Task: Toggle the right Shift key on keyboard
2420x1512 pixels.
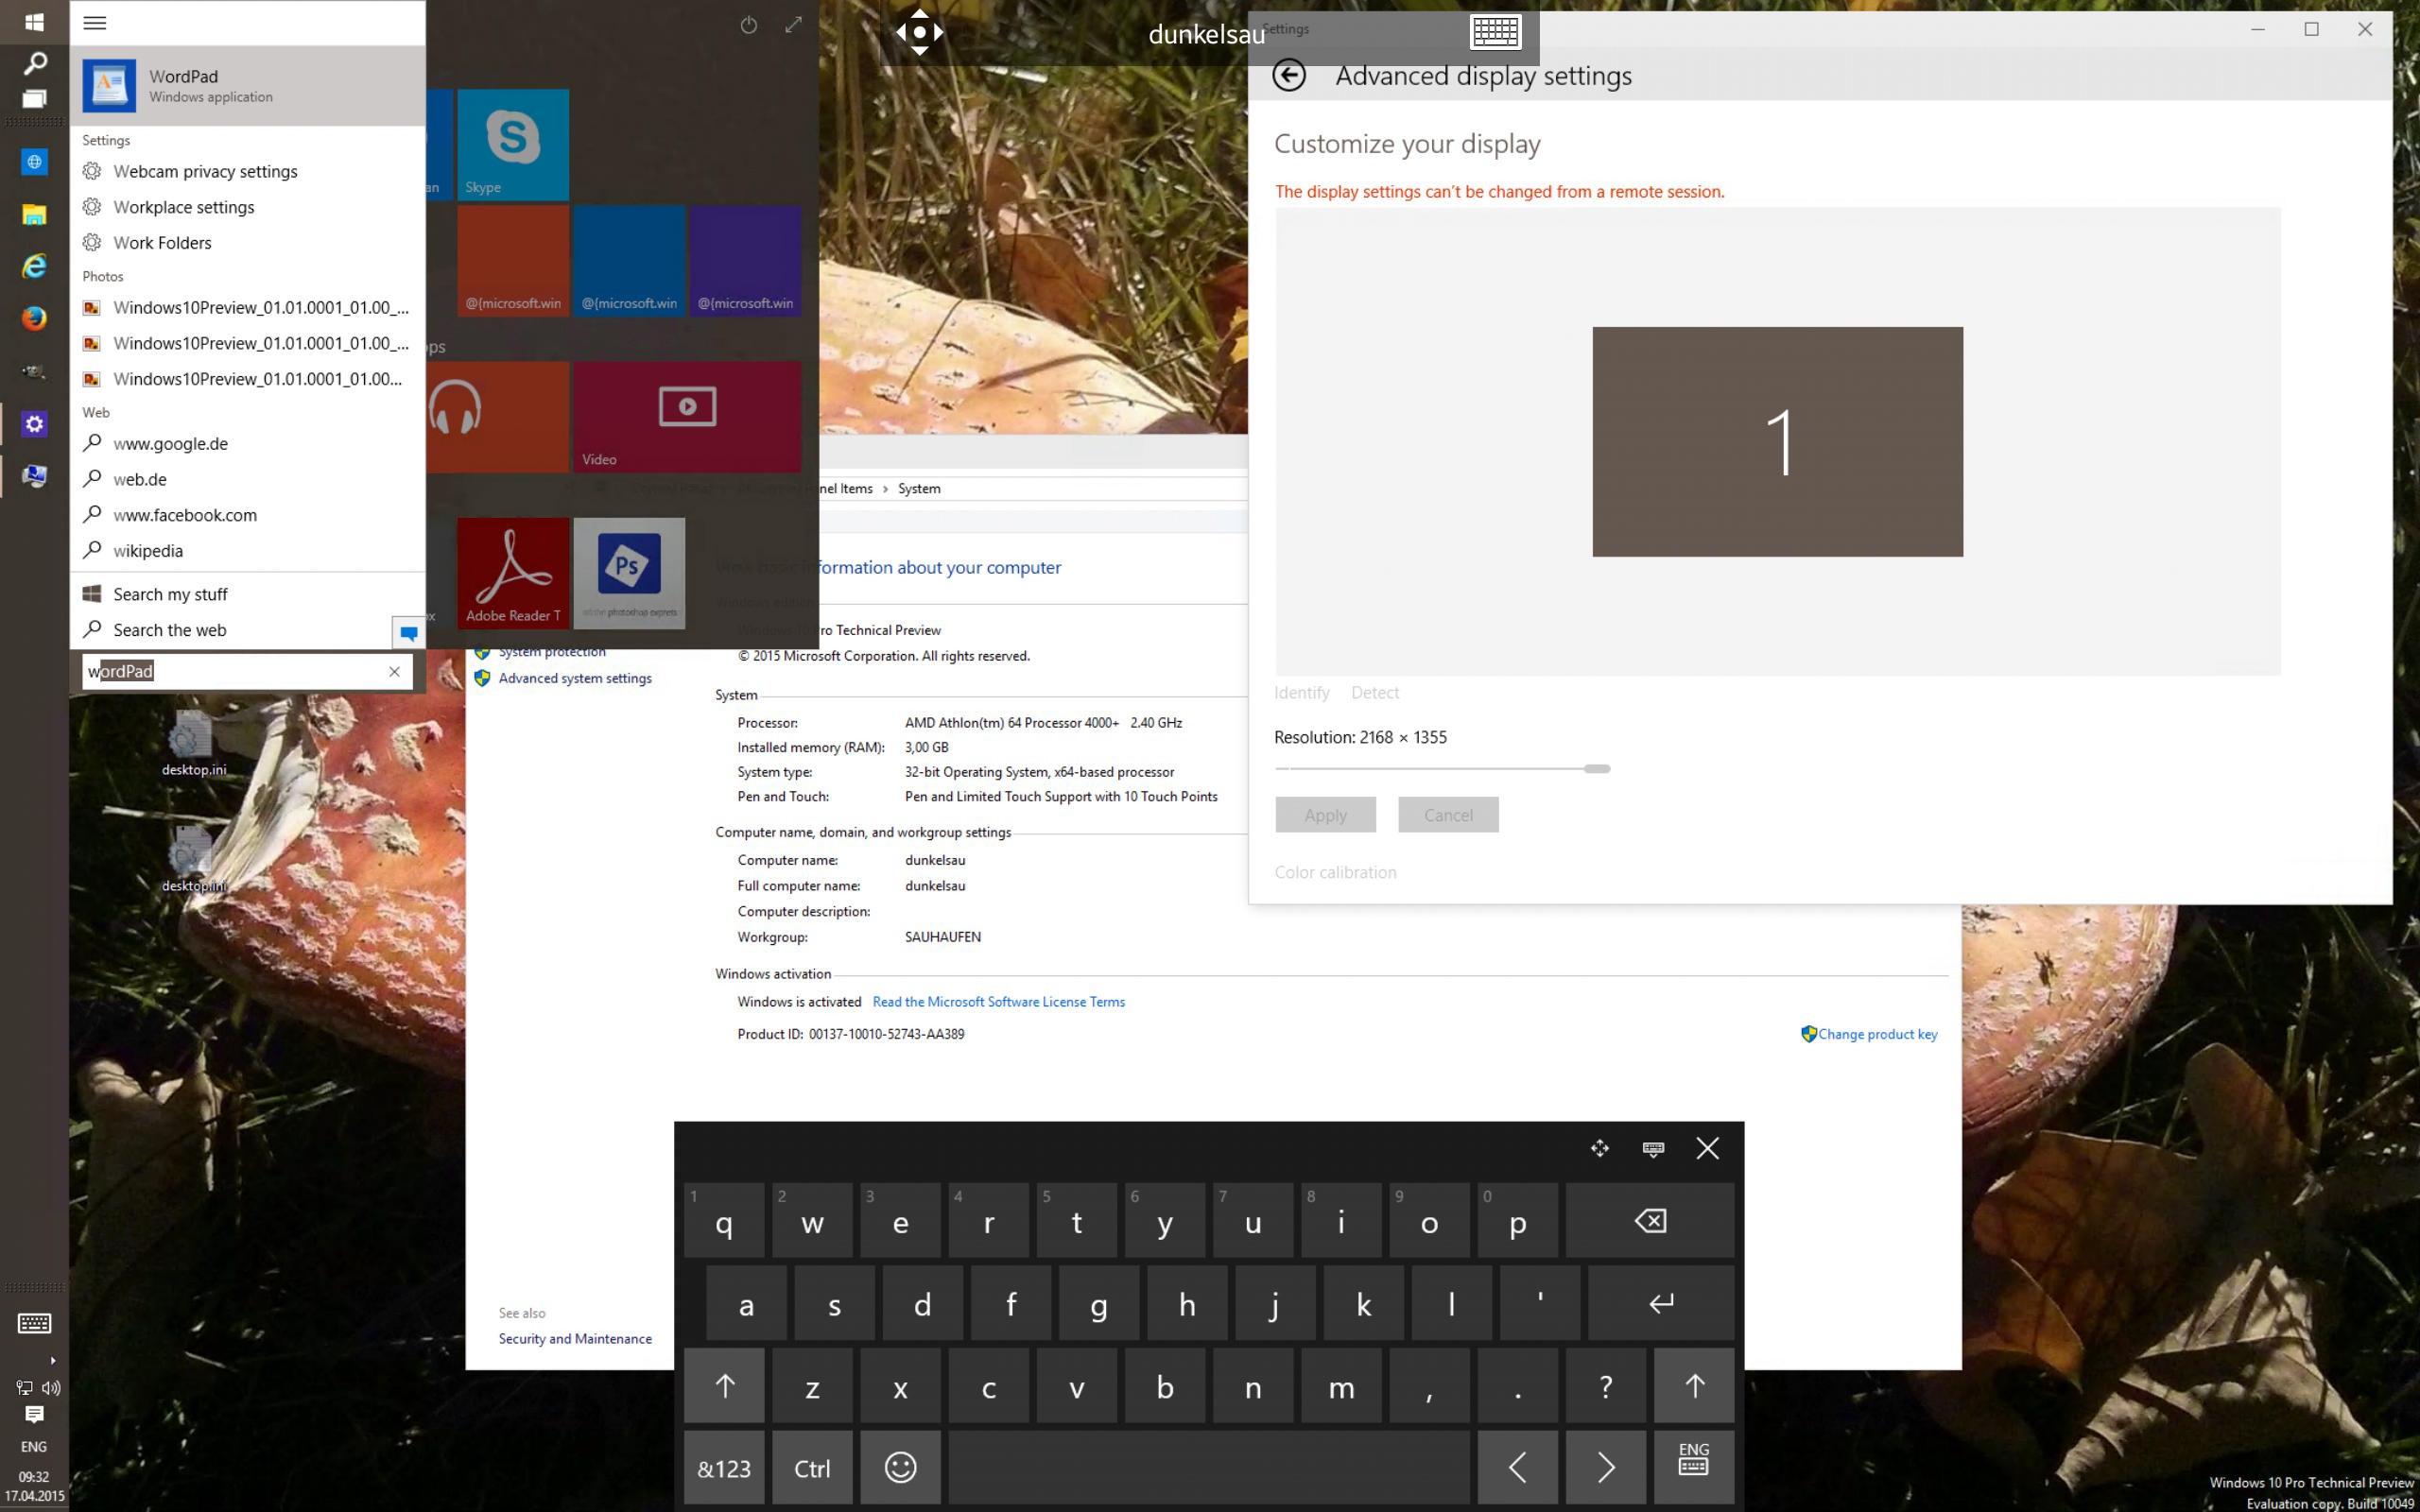Action: pos(1693,1385)
